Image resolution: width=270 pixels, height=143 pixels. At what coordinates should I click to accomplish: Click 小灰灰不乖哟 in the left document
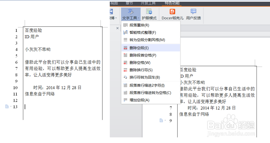[38, 49]
